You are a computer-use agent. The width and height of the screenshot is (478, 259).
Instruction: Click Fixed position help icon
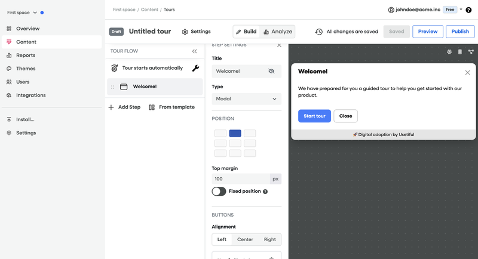265,192
